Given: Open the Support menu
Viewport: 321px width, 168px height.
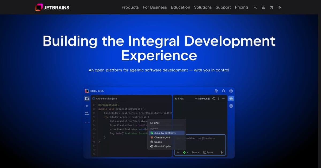Looking at the screenshot, I should tap(223, 7).
